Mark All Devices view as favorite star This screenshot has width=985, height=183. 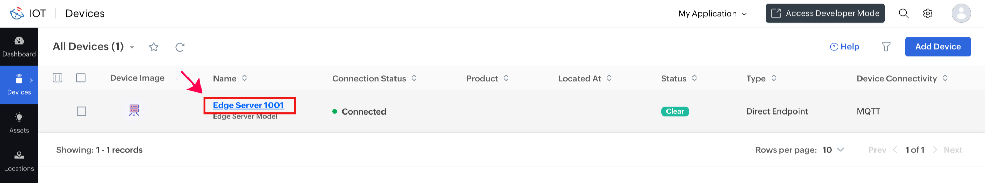click(154, 47)
